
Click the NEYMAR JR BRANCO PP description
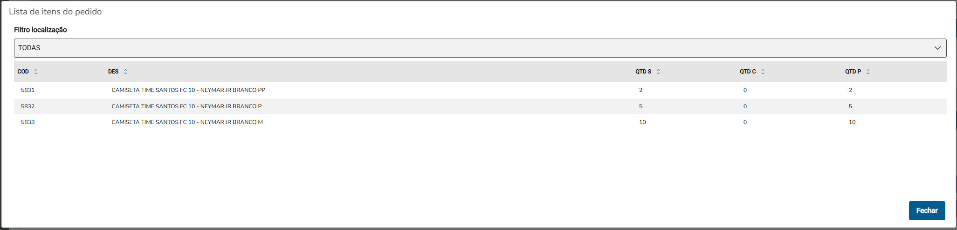point(188,90)
